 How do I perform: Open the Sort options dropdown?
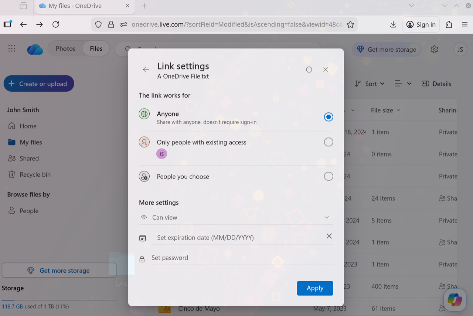pos(369,84)
